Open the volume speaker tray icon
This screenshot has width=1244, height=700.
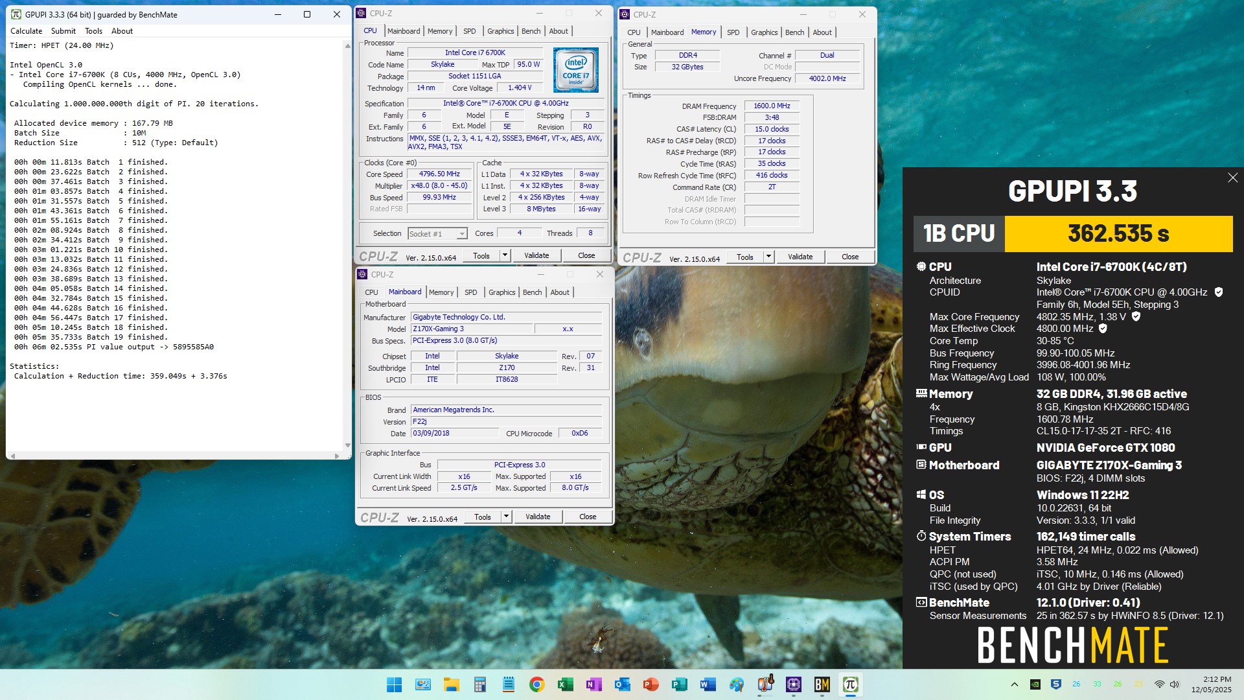tap(1175, 684)
